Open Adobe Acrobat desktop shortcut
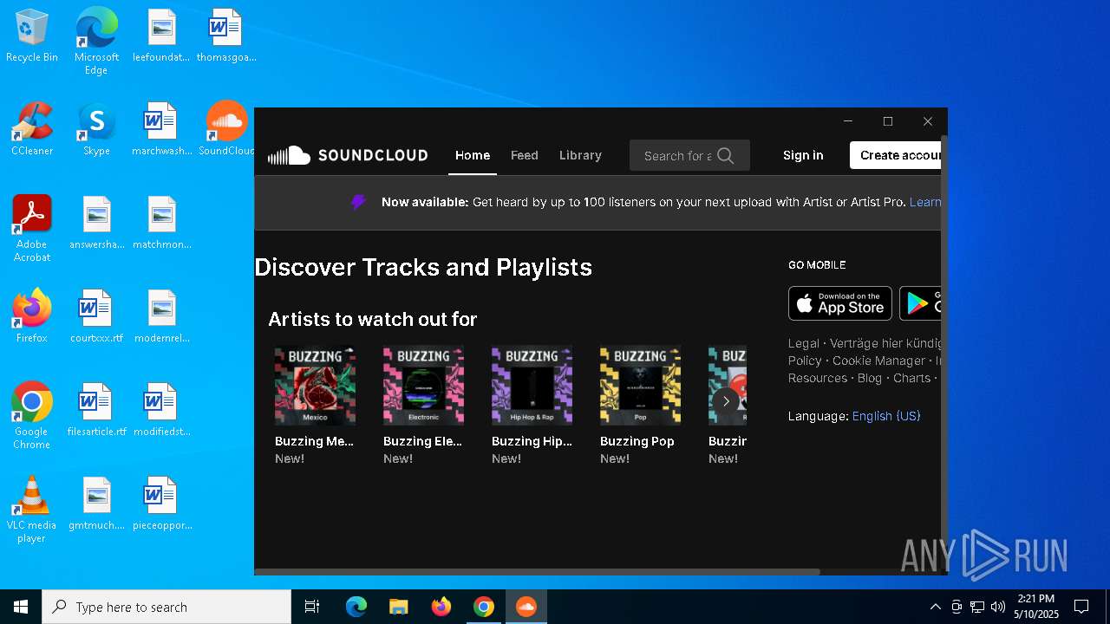Screen dimensions: 1110x624 click(32, 229)
